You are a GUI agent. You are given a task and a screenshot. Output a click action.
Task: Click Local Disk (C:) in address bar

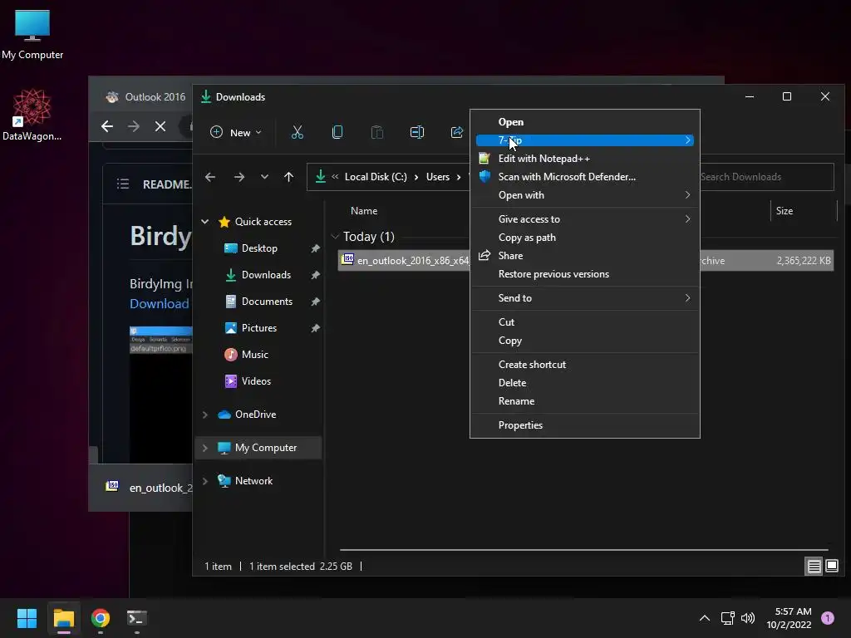pos(376,177)
